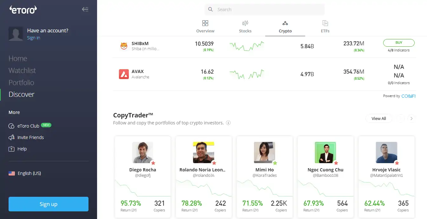Open Portfolio in the sidebar
The image size is (427, 219).
coord(21,83)
